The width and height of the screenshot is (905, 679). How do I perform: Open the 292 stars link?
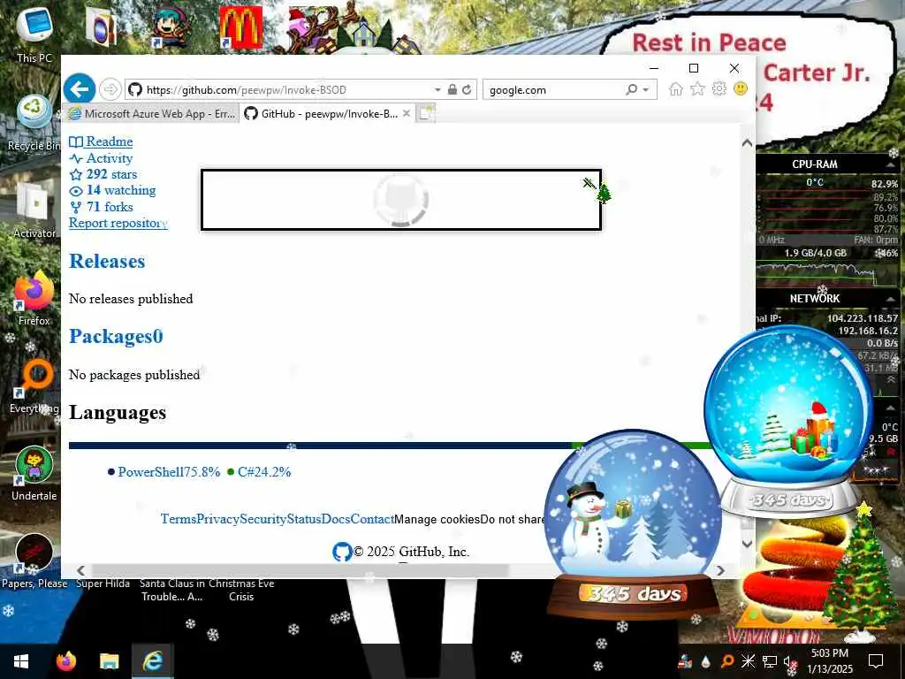pyautogui.click(x=103, y=174)
